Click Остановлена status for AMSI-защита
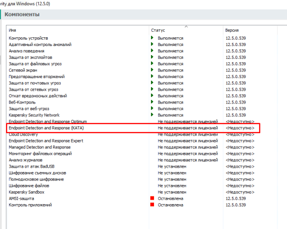This screenshot has height=229, width=287. click(x=171, y=198)
